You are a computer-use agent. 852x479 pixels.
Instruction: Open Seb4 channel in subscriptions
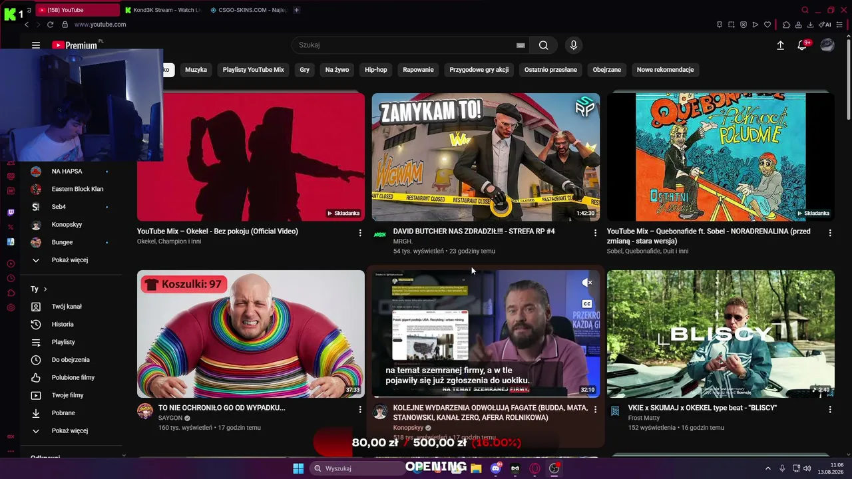coord(72,207)
